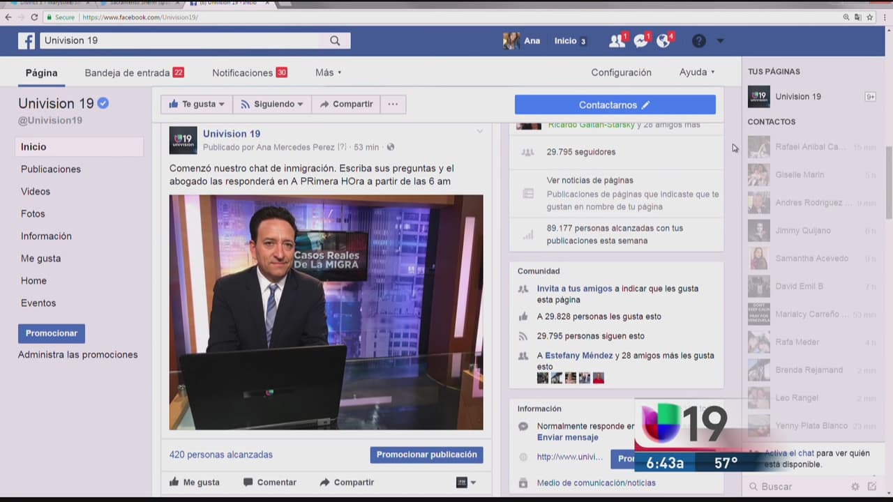Open three-dots more options button

(x=393, y=105)
